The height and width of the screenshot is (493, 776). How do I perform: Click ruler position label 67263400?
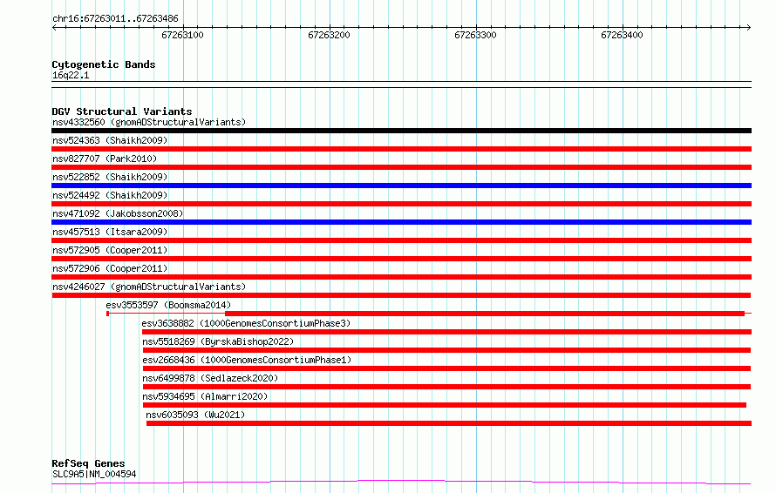622,35
